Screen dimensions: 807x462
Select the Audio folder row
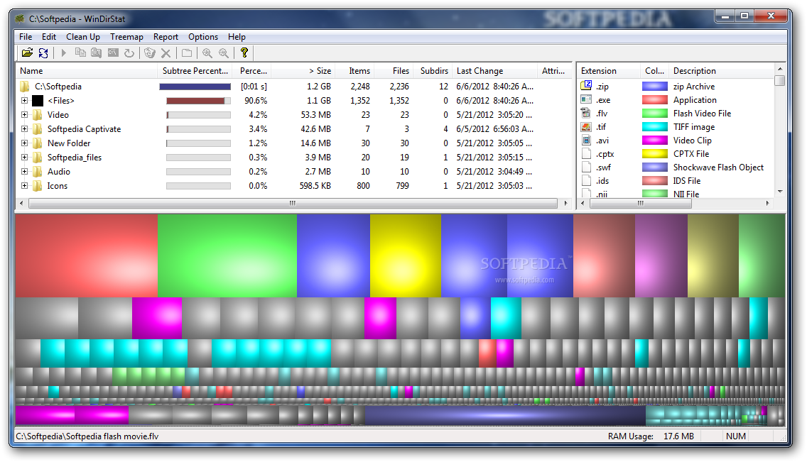[x=293, y=172]
